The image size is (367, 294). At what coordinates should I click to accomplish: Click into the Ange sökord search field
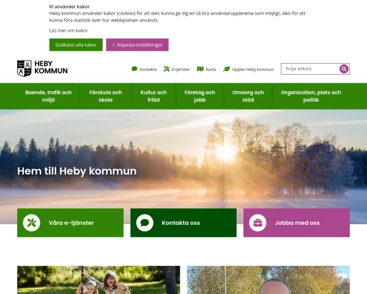click(x=310, y=69)
